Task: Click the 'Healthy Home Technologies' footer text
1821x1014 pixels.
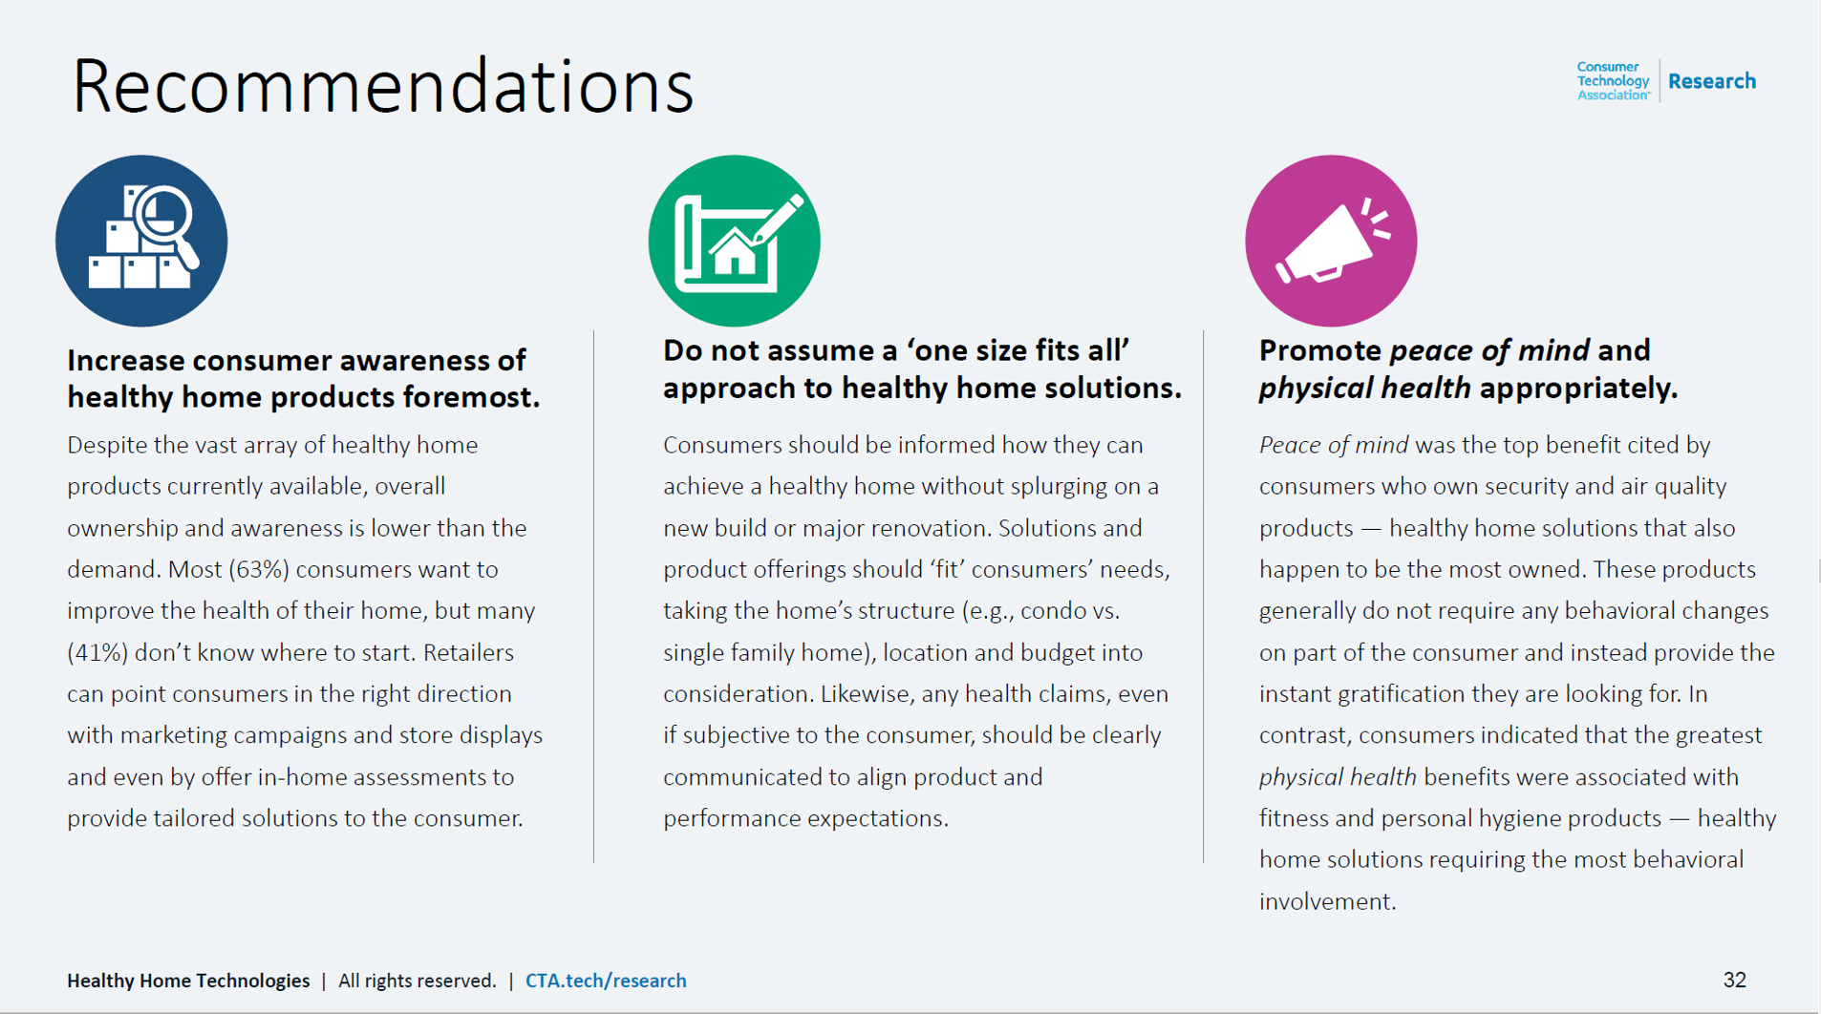Action: [188, 981]
